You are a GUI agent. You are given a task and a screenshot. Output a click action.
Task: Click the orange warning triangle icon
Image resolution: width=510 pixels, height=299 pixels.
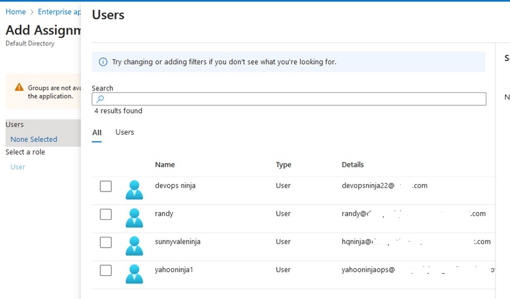[x=19, y=88]
